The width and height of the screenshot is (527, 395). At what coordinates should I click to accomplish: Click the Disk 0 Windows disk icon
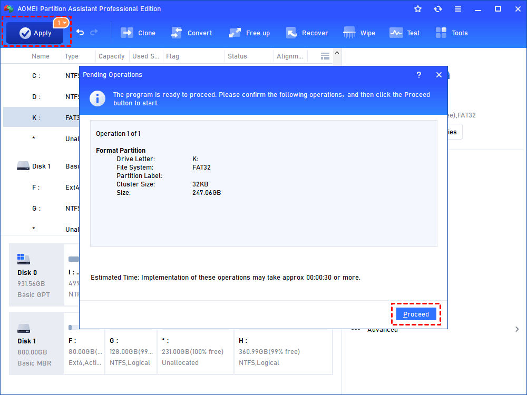click(x=24, y=259)
